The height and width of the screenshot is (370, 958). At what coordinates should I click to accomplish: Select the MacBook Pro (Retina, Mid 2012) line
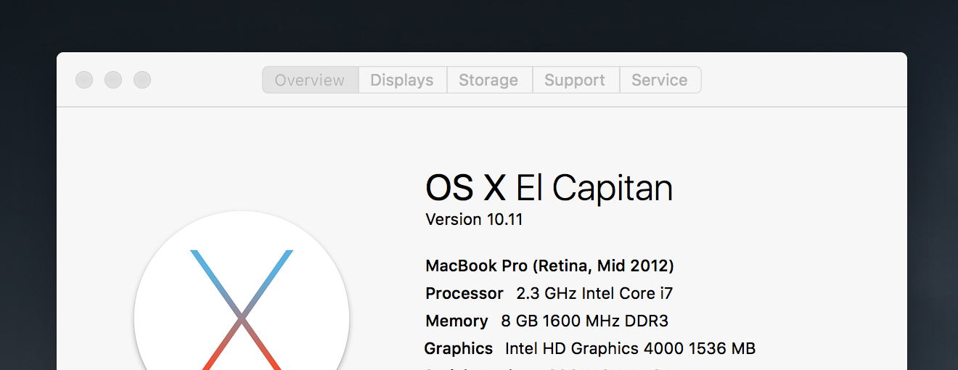click(x=549, y=266)
